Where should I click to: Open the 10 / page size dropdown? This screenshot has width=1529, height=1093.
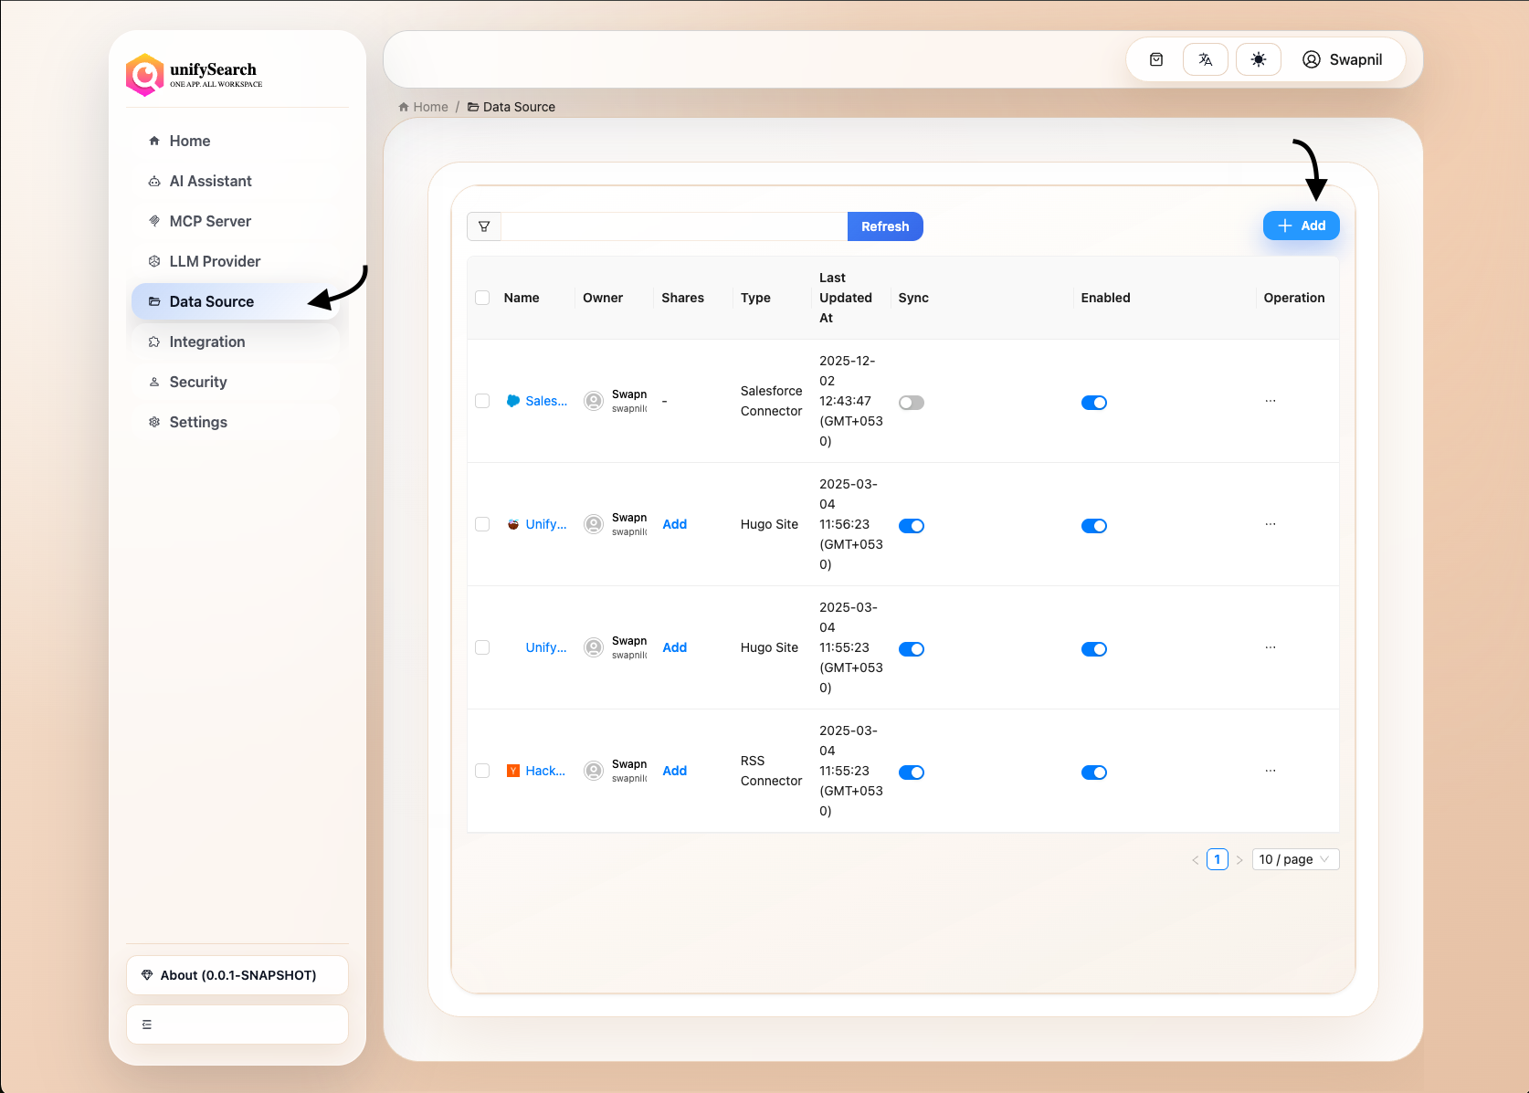[x=1295, y=859]
